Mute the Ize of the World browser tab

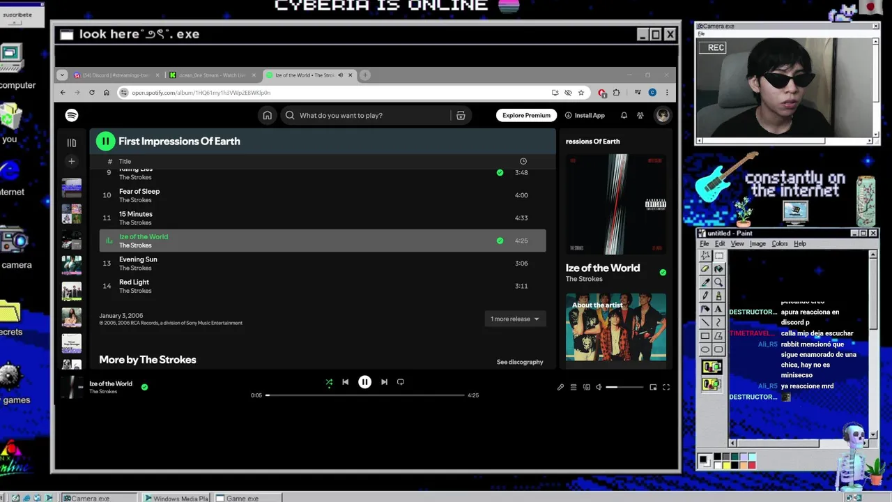click(x=340, y=75)
